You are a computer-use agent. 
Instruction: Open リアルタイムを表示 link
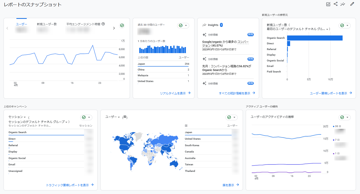click(175, 93)
